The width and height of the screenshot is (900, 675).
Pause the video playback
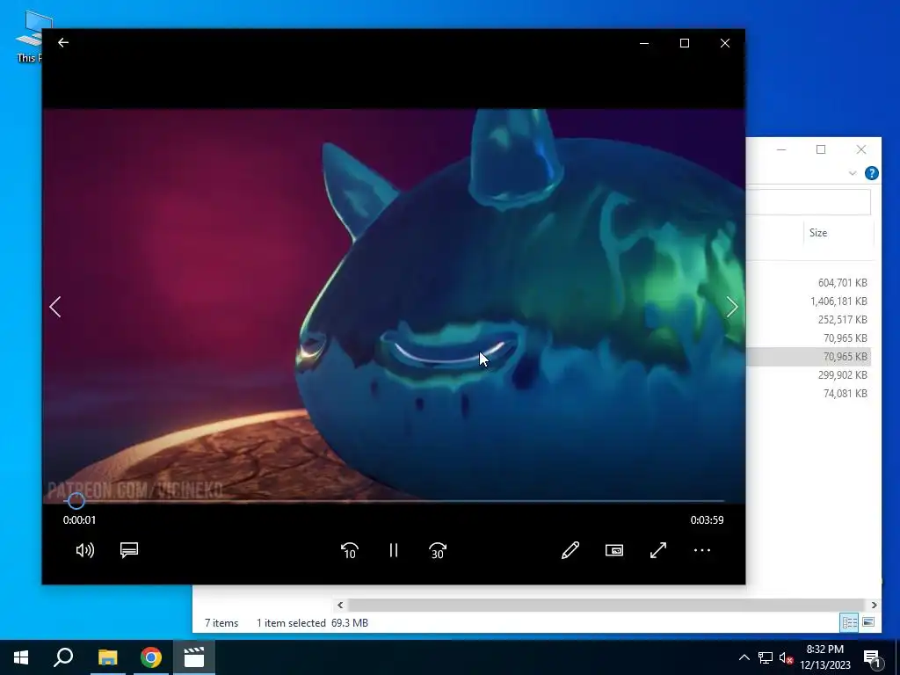click(x=393, y=550)
